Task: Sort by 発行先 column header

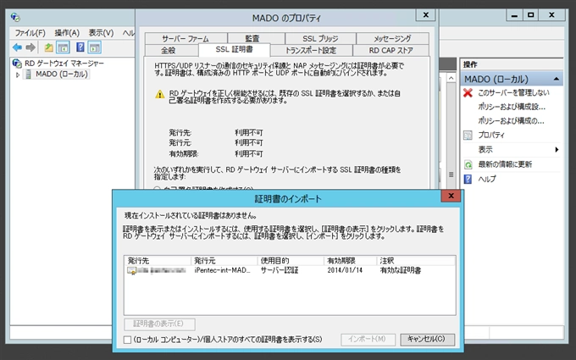Action: [158, 261]
